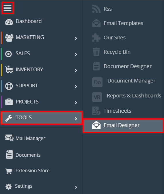Expand the Marketing submenu arrow
The height and width of the screenshot is (194, 164).
76,38
